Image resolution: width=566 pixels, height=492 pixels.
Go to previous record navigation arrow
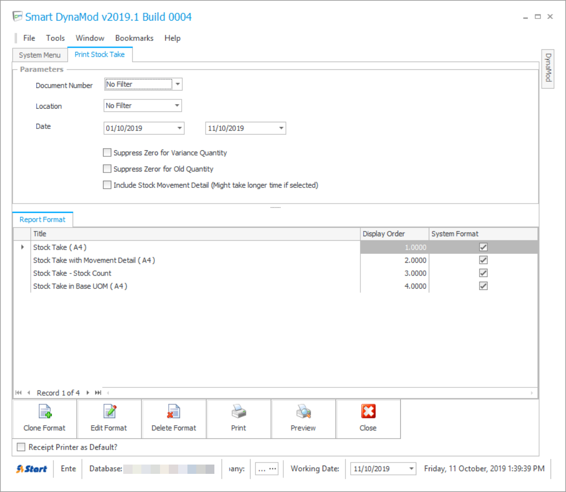point(28,393)
